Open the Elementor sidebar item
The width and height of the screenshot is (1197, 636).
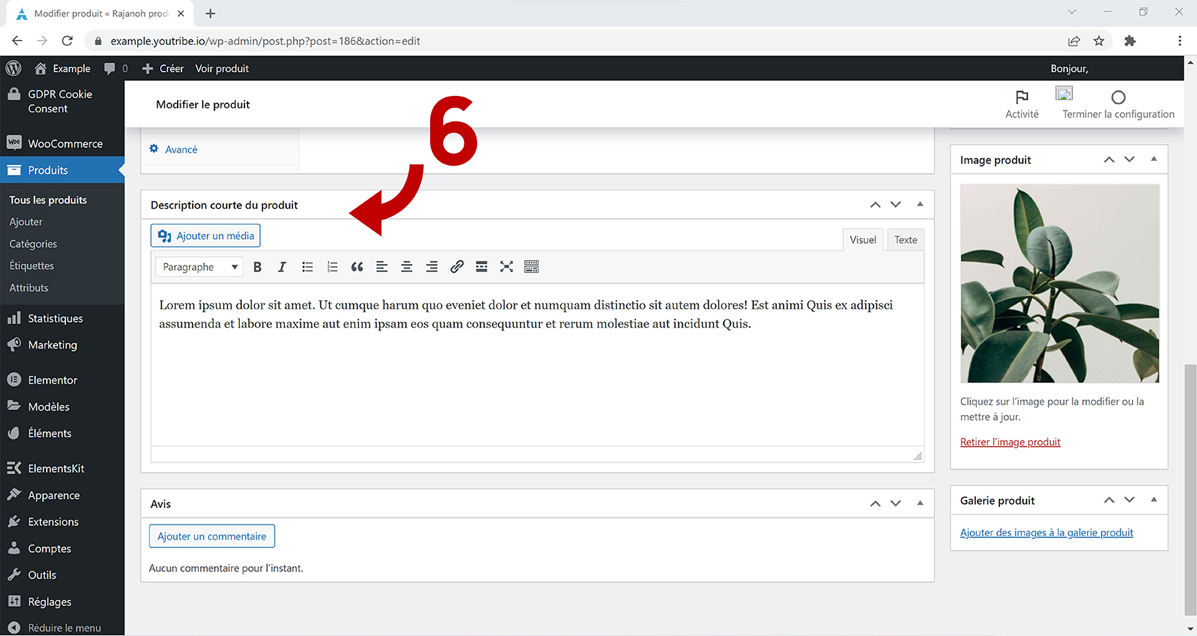(52, 379)
